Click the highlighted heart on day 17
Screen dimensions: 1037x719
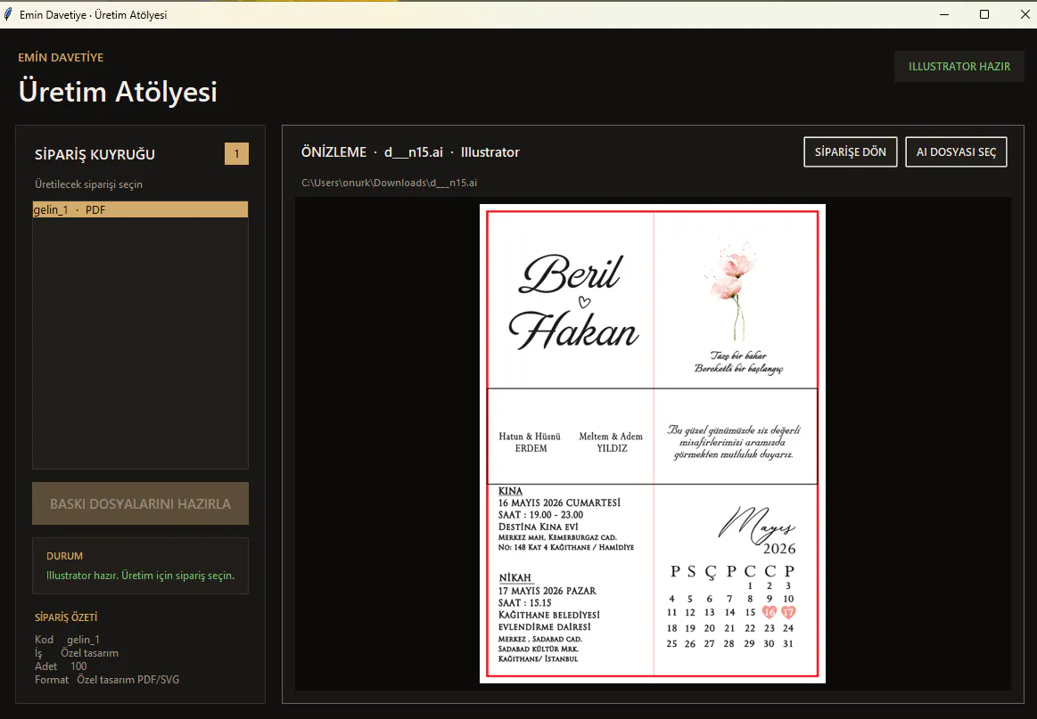click(788, 612)
